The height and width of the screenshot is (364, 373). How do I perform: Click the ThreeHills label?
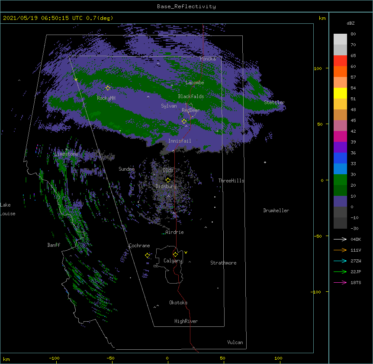coord(231,181)
